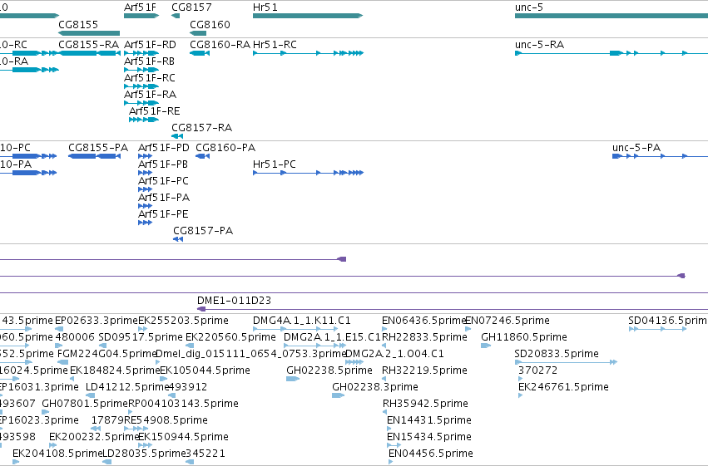Select EST SD09517.5prime
The width and height of the screenshot is (708, 466).
pyautogui.click(x=141, y=337)
